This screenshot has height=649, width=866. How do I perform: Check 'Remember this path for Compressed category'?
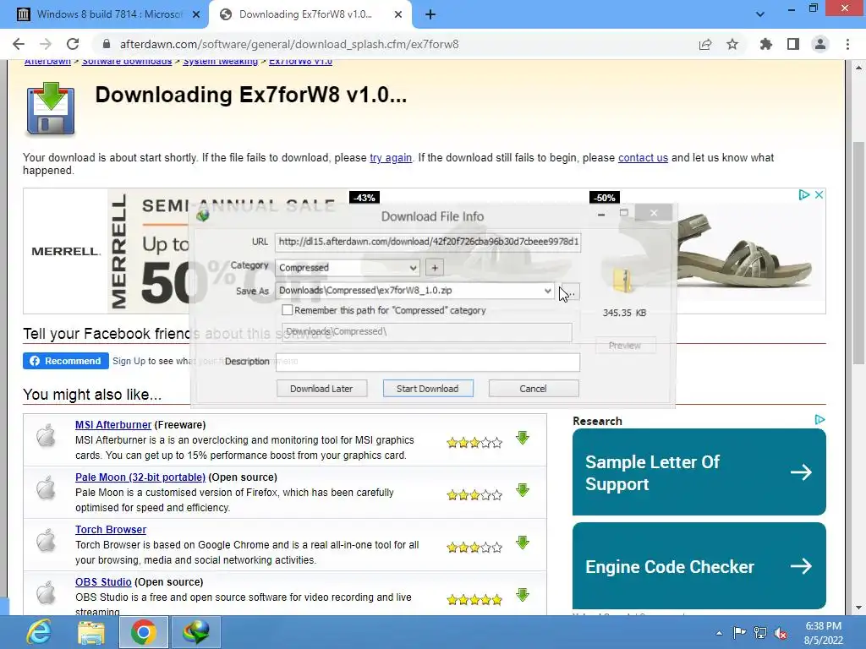click(288, 310)
